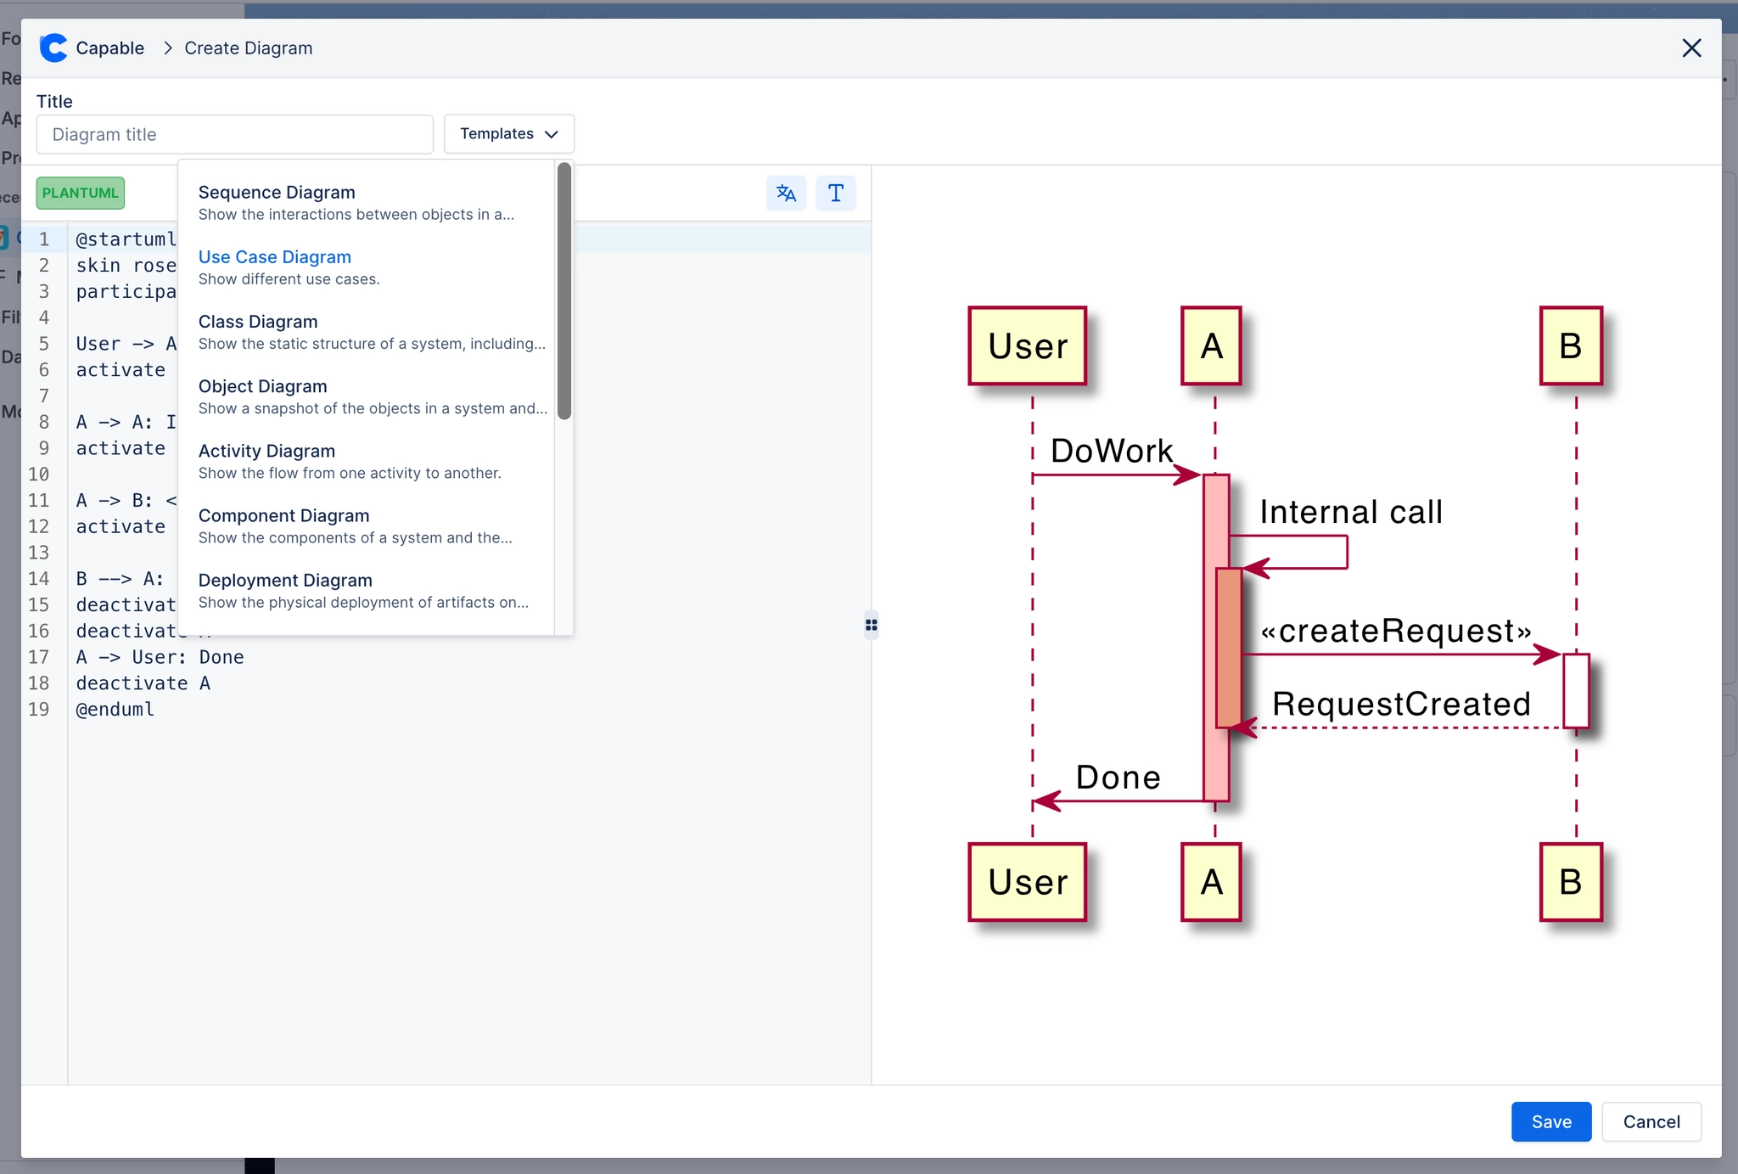1738x1174 pixels.
Task: Focus the Diagram title input field
Action: 235,134
